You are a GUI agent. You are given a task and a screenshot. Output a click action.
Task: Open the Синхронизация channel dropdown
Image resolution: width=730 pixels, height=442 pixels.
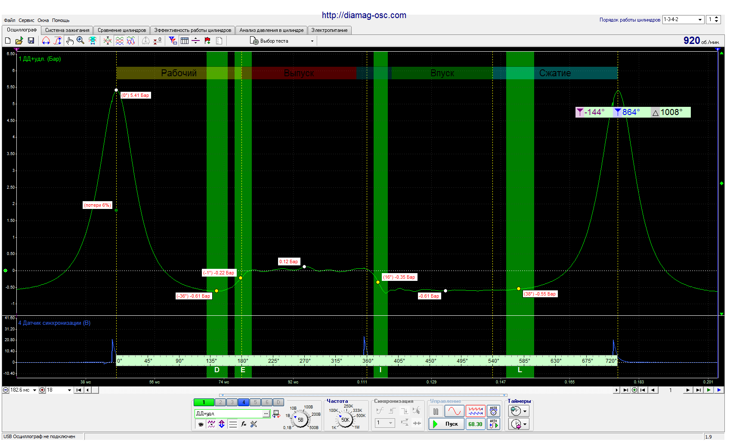(385, 423)
